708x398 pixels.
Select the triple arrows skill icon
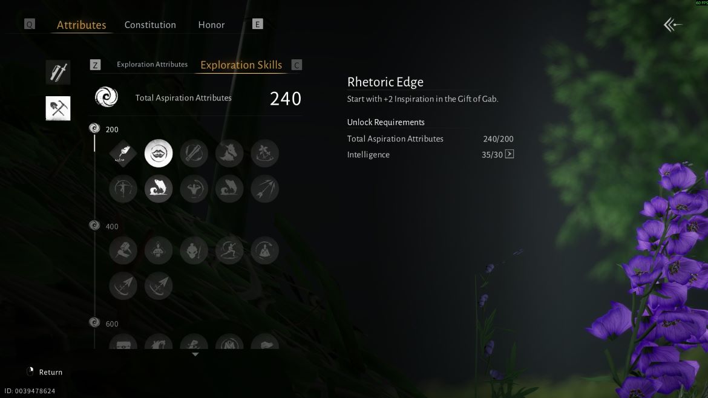264,189
